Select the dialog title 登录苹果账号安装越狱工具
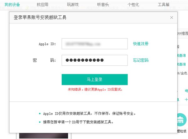Image resolution: width=188 pixels, height=139 pixels. (40, 18)
